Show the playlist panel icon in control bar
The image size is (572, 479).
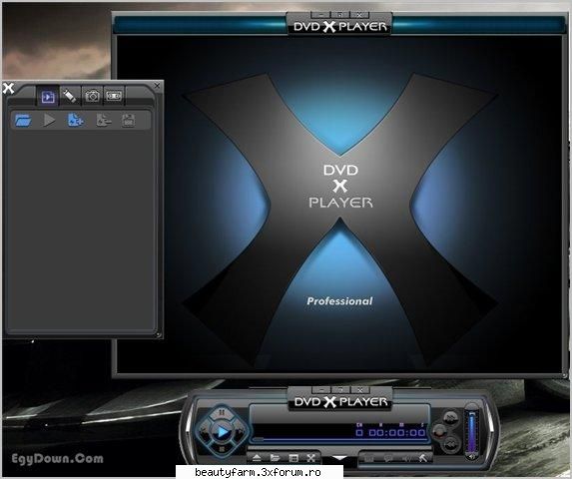pos(293,458)
